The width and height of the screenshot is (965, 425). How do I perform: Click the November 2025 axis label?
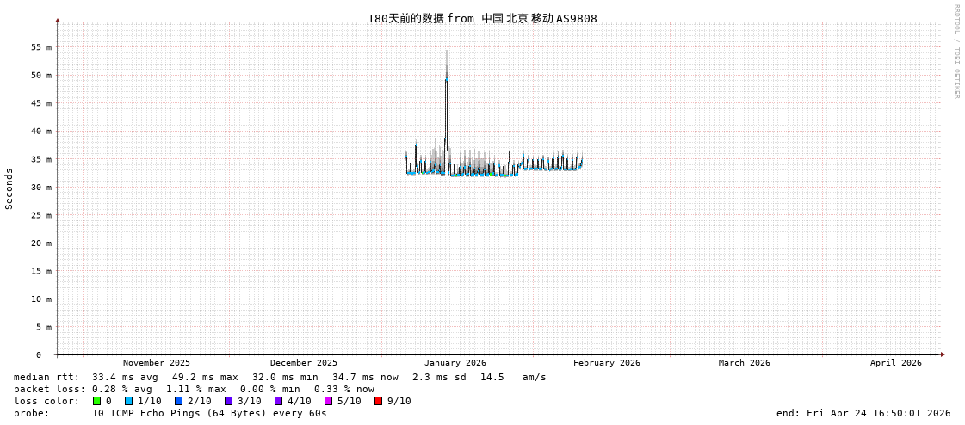click(157, 363)
